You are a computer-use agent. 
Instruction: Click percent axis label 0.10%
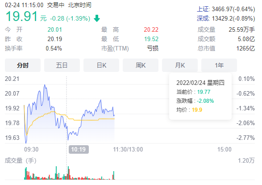[x=246, y=79]
